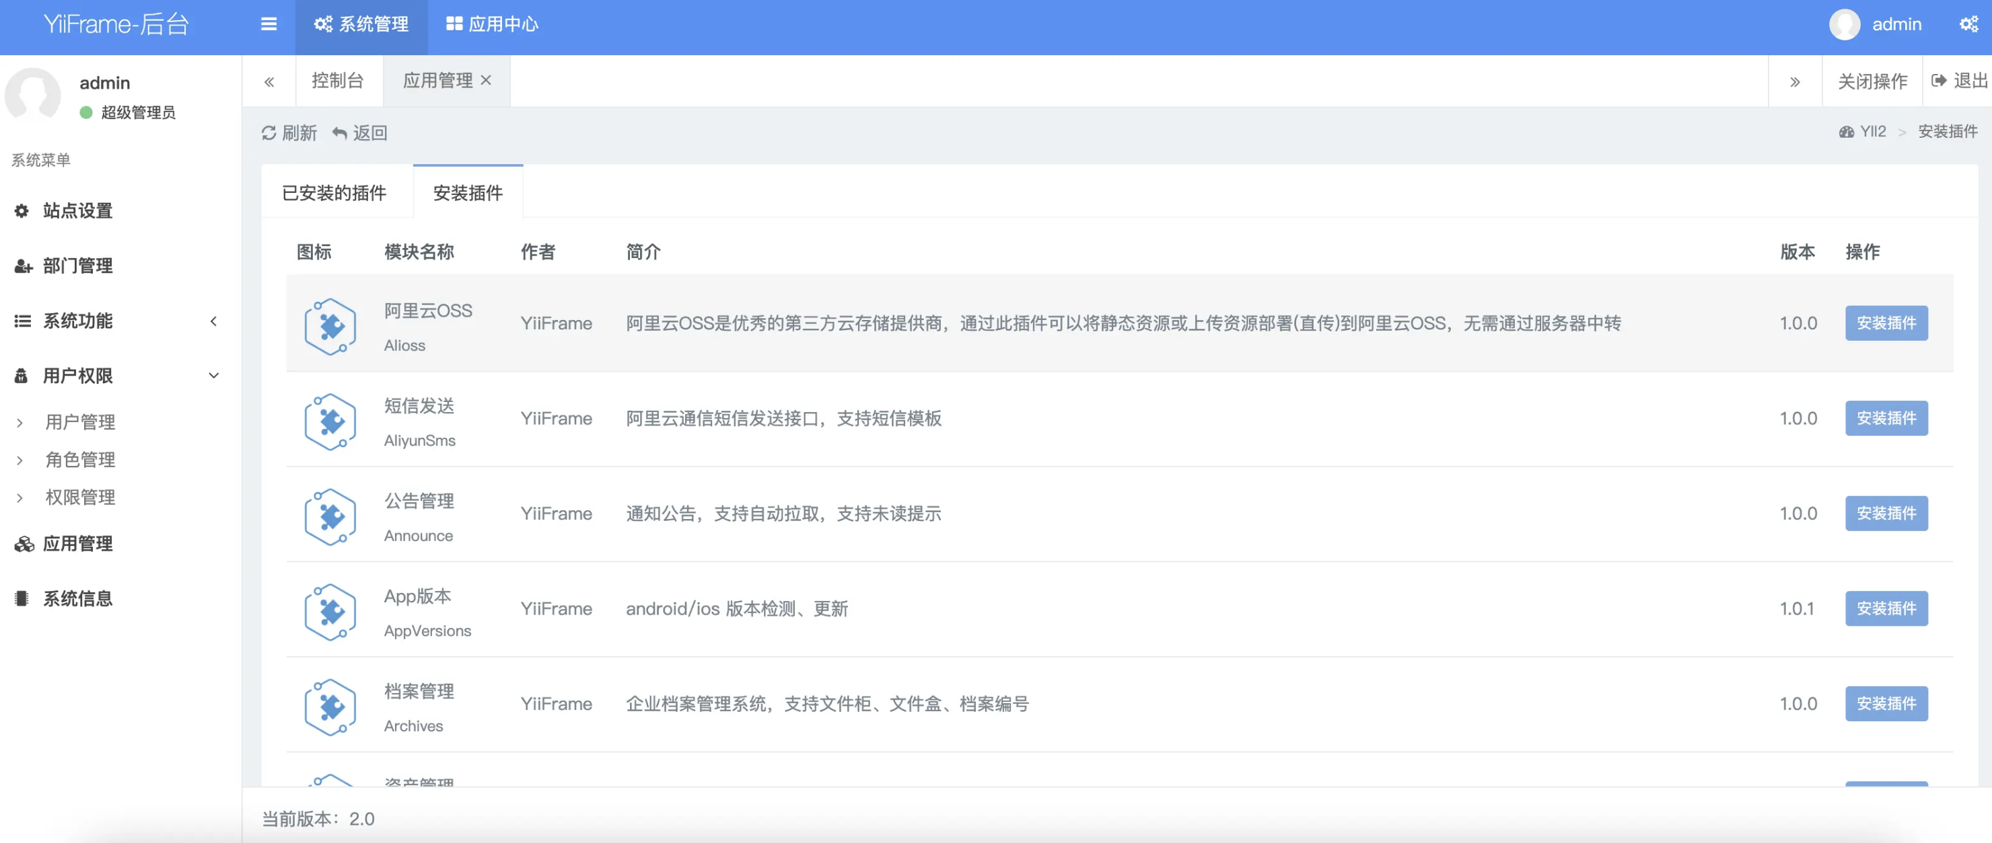Viewport: 1992px width, 843px height.
Task: Click the 系统信息 icon in sidebar
Action: tap(22, 599)
